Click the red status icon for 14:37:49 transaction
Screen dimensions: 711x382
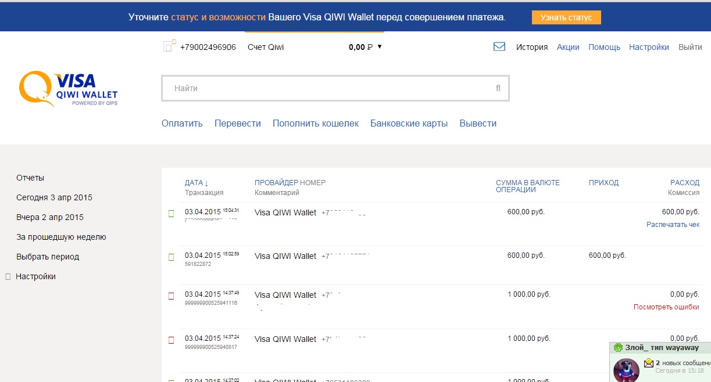tap(172, 296)
